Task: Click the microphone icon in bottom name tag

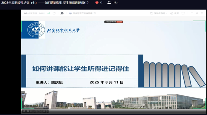Action: pos(24,111)
